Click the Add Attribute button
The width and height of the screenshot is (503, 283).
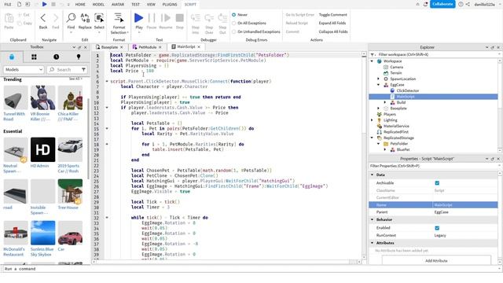point(436,260)
